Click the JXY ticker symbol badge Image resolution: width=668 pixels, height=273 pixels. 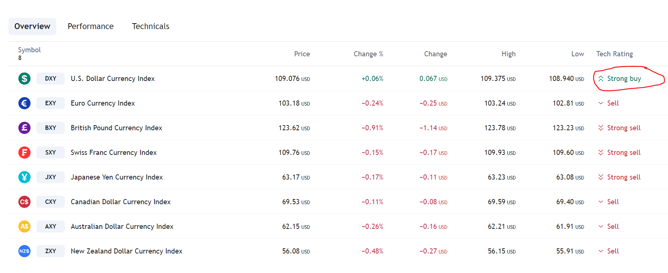pyautogui.click(x=50, y=177)
